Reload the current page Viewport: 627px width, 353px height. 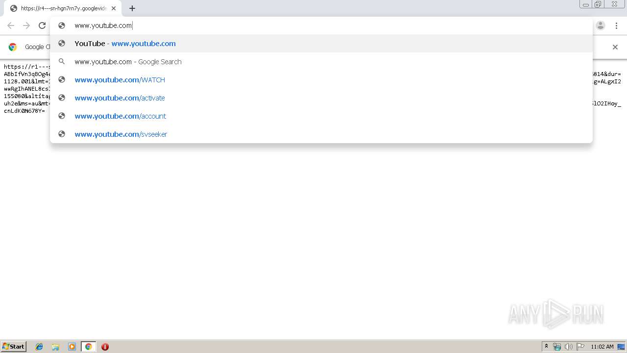(42, 25)
